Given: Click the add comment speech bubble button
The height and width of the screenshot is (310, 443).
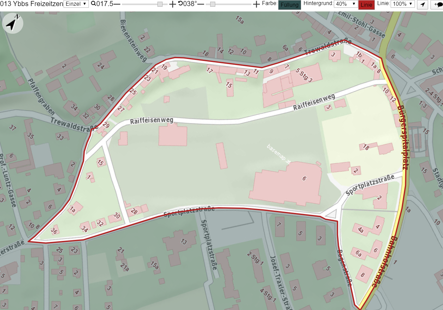Looking at the screenshot, I should [x=437, y=4].
